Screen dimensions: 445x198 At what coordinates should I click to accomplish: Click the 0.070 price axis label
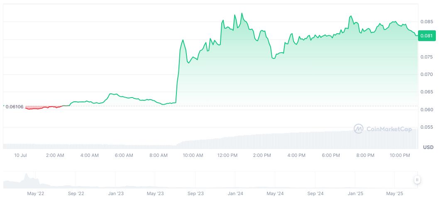tap(426, 75)
